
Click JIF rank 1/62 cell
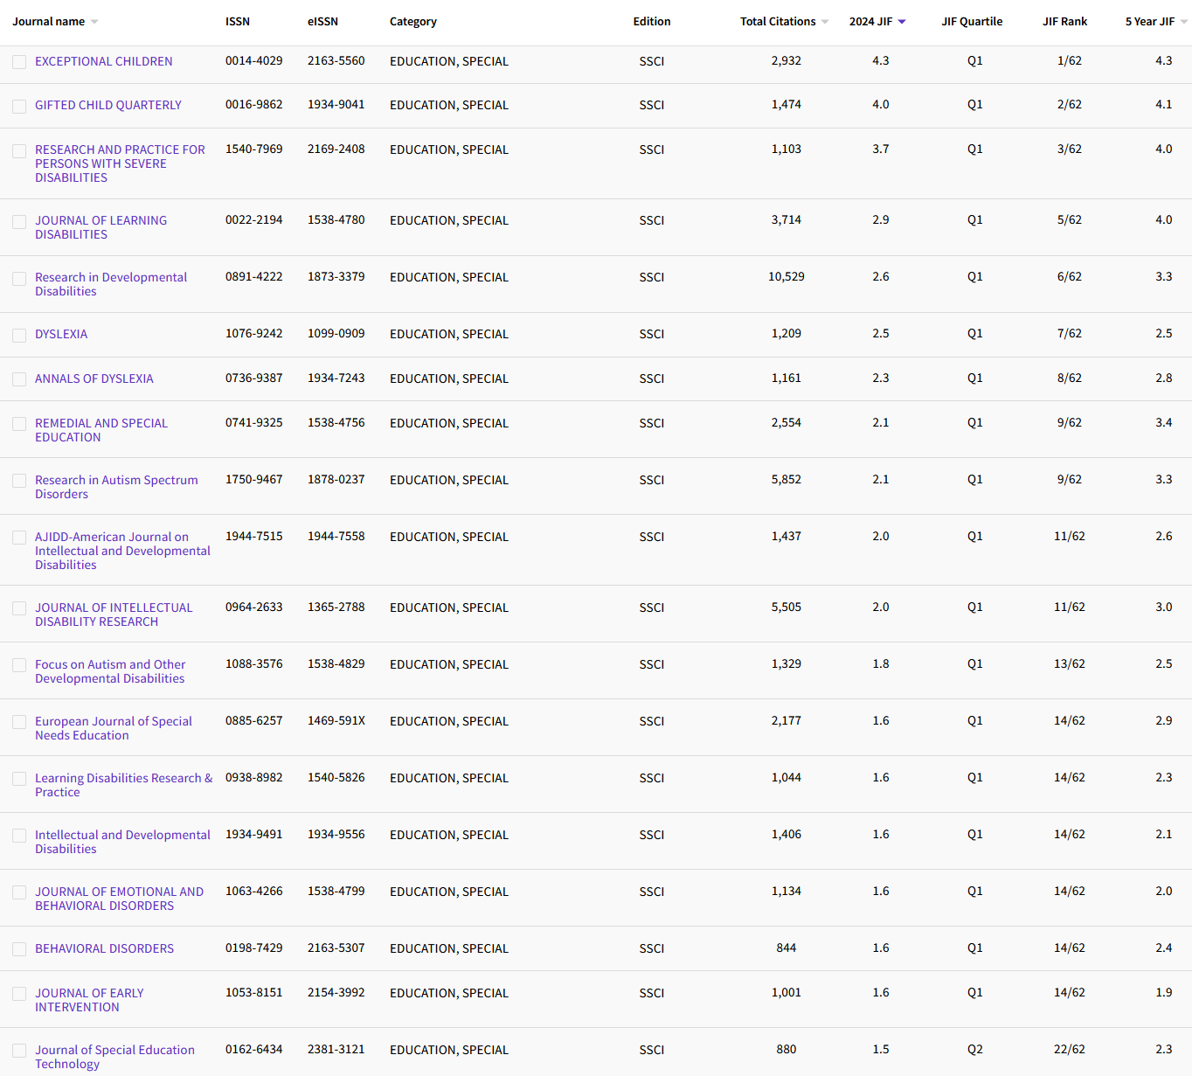[1070, 60]
